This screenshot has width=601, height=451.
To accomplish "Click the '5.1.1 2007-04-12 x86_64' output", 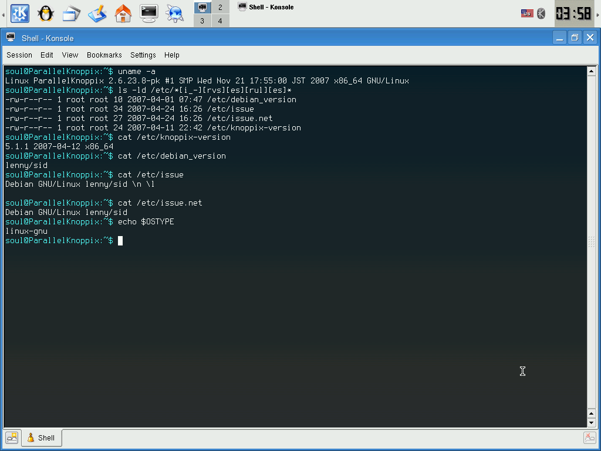I will (59, 146).
